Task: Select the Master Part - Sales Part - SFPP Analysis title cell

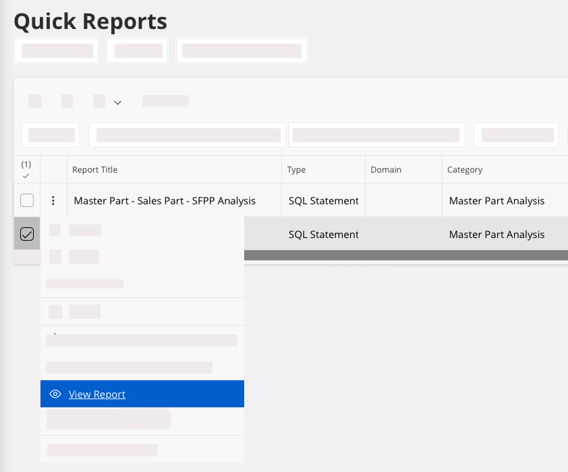Action: click(165, 200)
